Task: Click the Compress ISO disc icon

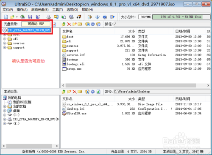Action: tap(64, 17)
